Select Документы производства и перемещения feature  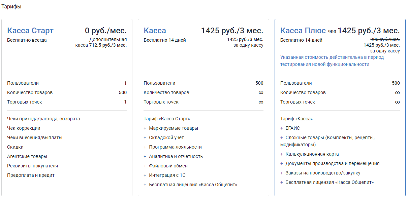(x=333, y=163)
